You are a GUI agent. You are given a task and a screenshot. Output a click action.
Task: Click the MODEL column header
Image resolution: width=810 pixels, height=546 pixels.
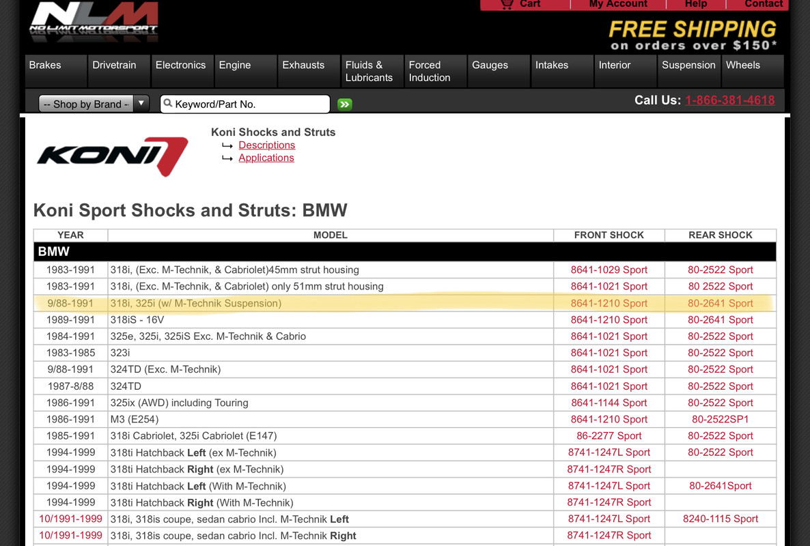(330, 235)
